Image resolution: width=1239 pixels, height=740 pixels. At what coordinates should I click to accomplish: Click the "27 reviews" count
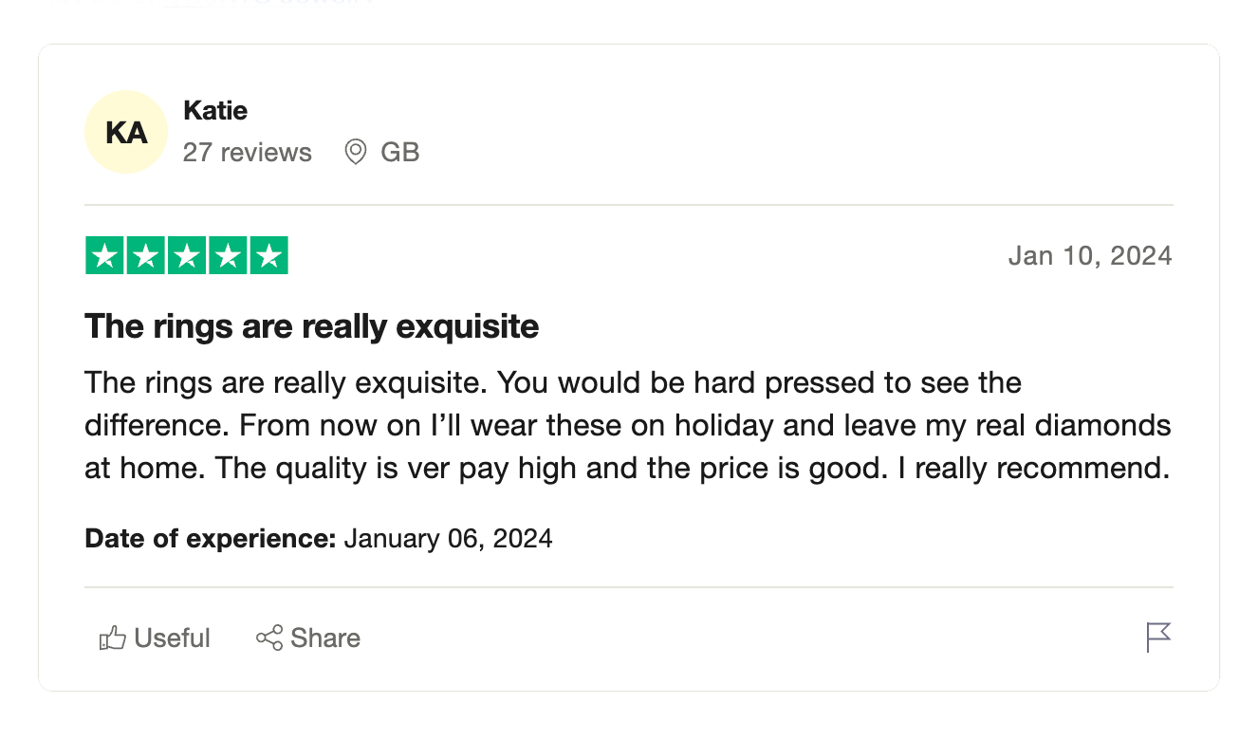pyautogui.click(x=247, y=152)
